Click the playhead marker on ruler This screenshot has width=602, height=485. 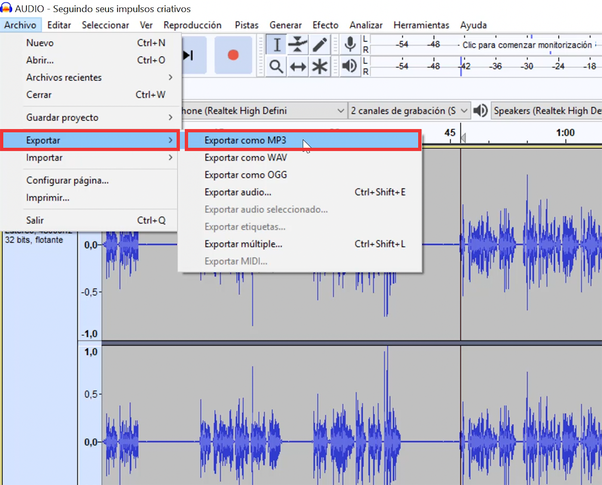[x=463, y=138]
